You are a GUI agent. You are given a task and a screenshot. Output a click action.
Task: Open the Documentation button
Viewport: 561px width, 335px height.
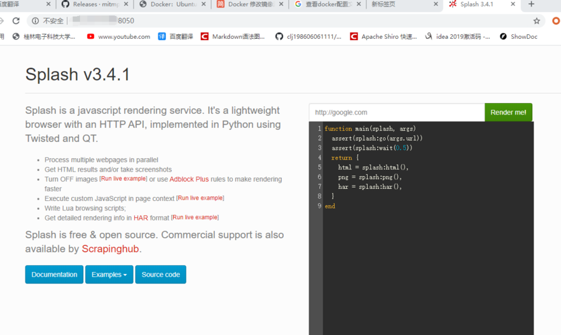point(54,275)
